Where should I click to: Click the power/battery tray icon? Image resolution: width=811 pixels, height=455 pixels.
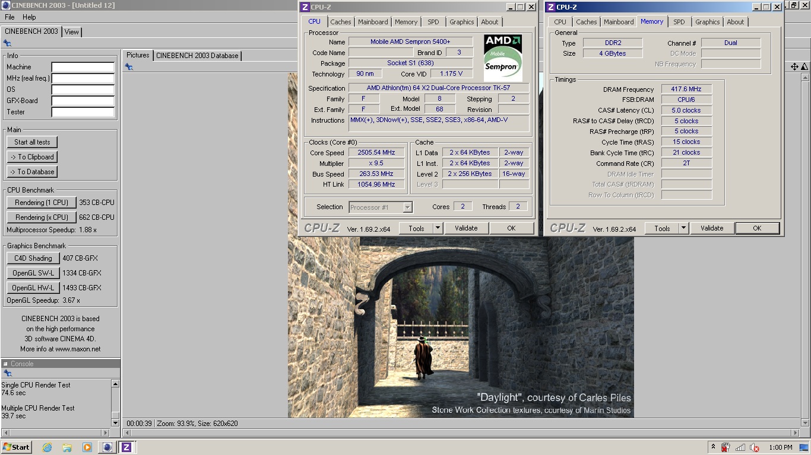726,447
